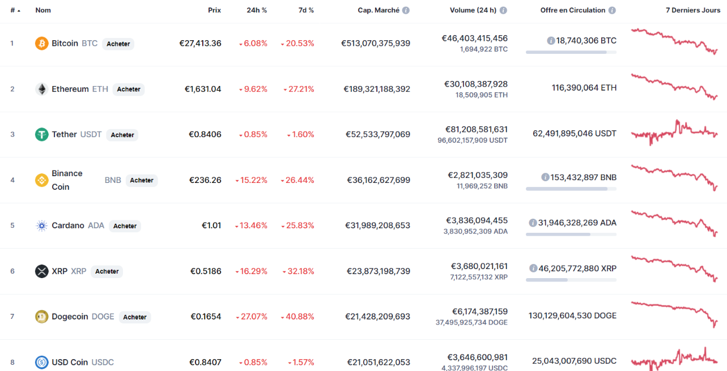Viewport: 727px width, 371px height.
Task: Click the green Tether logo icon
Action: pos(42,134)
